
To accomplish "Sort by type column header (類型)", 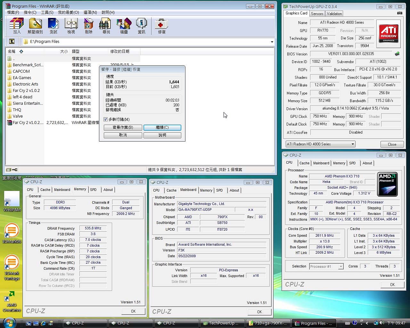I will (x=89, y=51).
